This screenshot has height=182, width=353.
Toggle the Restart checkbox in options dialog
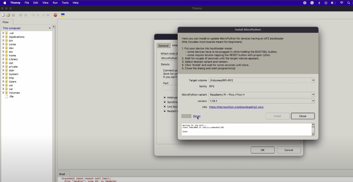[165, 111]
